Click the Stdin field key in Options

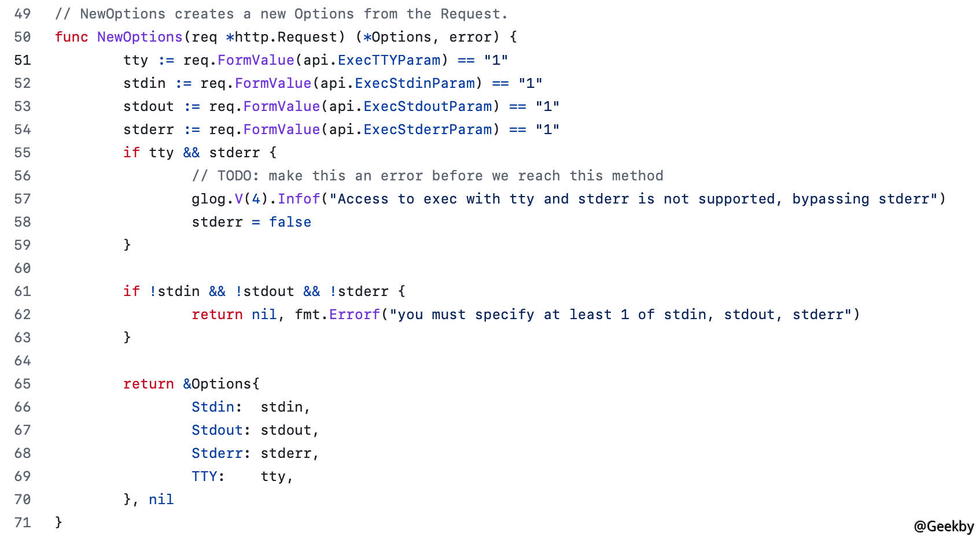(213, 407)
